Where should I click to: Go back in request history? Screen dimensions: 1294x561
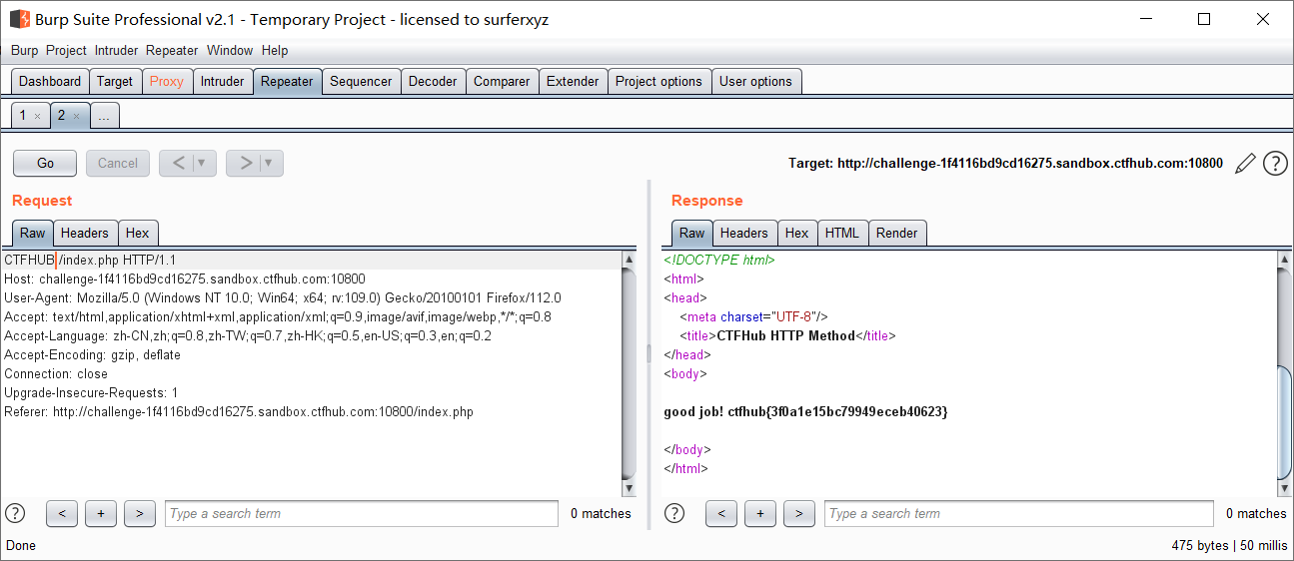tap(176, 163)
